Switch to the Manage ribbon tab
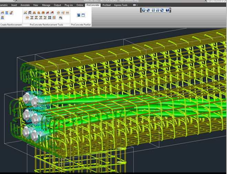227x174 pixels. [46, 5]
